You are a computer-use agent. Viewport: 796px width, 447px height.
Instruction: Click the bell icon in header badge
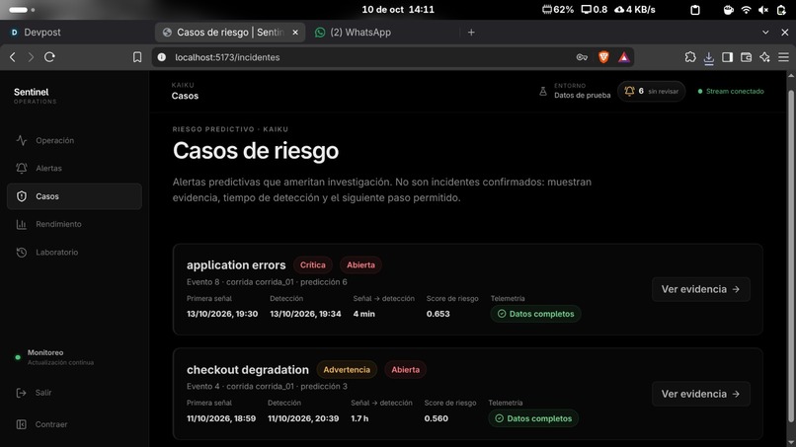point(629,92)
